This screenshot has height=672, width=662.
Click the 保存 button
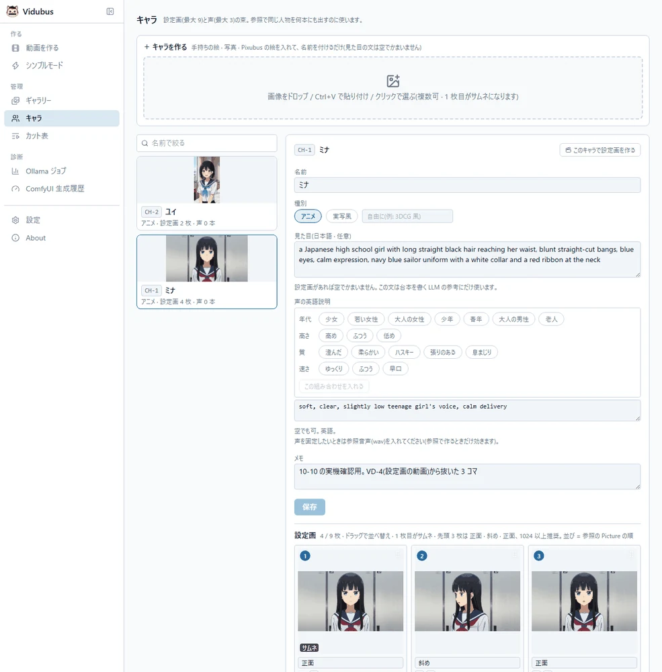(310, 507)
